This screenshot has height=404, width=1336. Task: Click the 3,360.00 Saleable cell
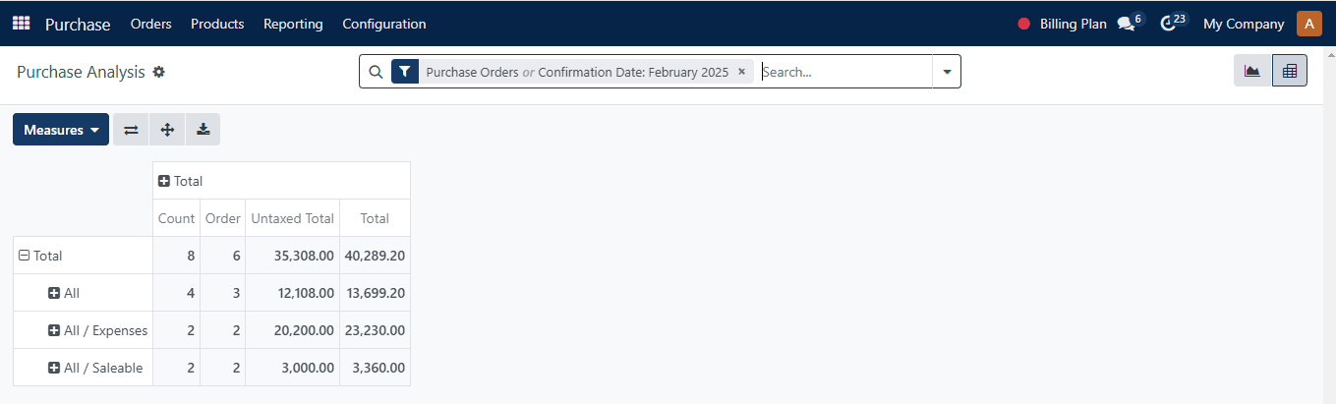tap(375, 368)
